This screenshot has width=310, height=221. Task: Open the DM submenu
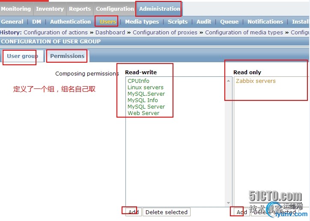point(36,21)
